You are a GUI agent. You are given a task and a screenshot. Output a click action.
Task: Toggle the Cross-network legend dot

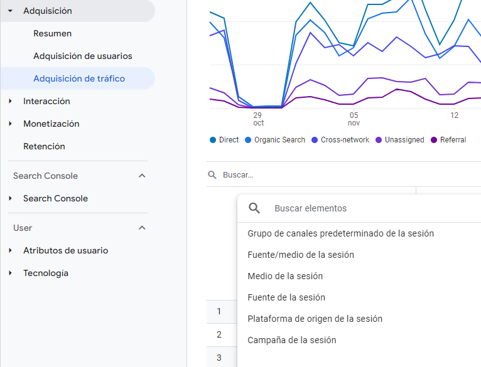coord(315,140)
